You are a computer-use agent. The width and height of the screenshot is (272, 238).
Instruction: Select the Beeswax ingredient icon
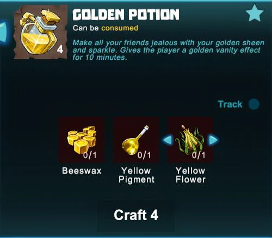82,140
